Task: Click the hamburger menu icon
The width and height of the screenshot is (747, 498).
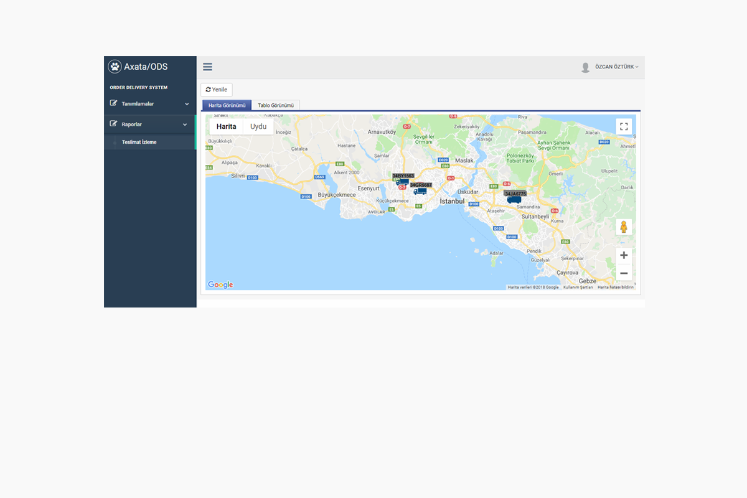Action: coord(208,67)
